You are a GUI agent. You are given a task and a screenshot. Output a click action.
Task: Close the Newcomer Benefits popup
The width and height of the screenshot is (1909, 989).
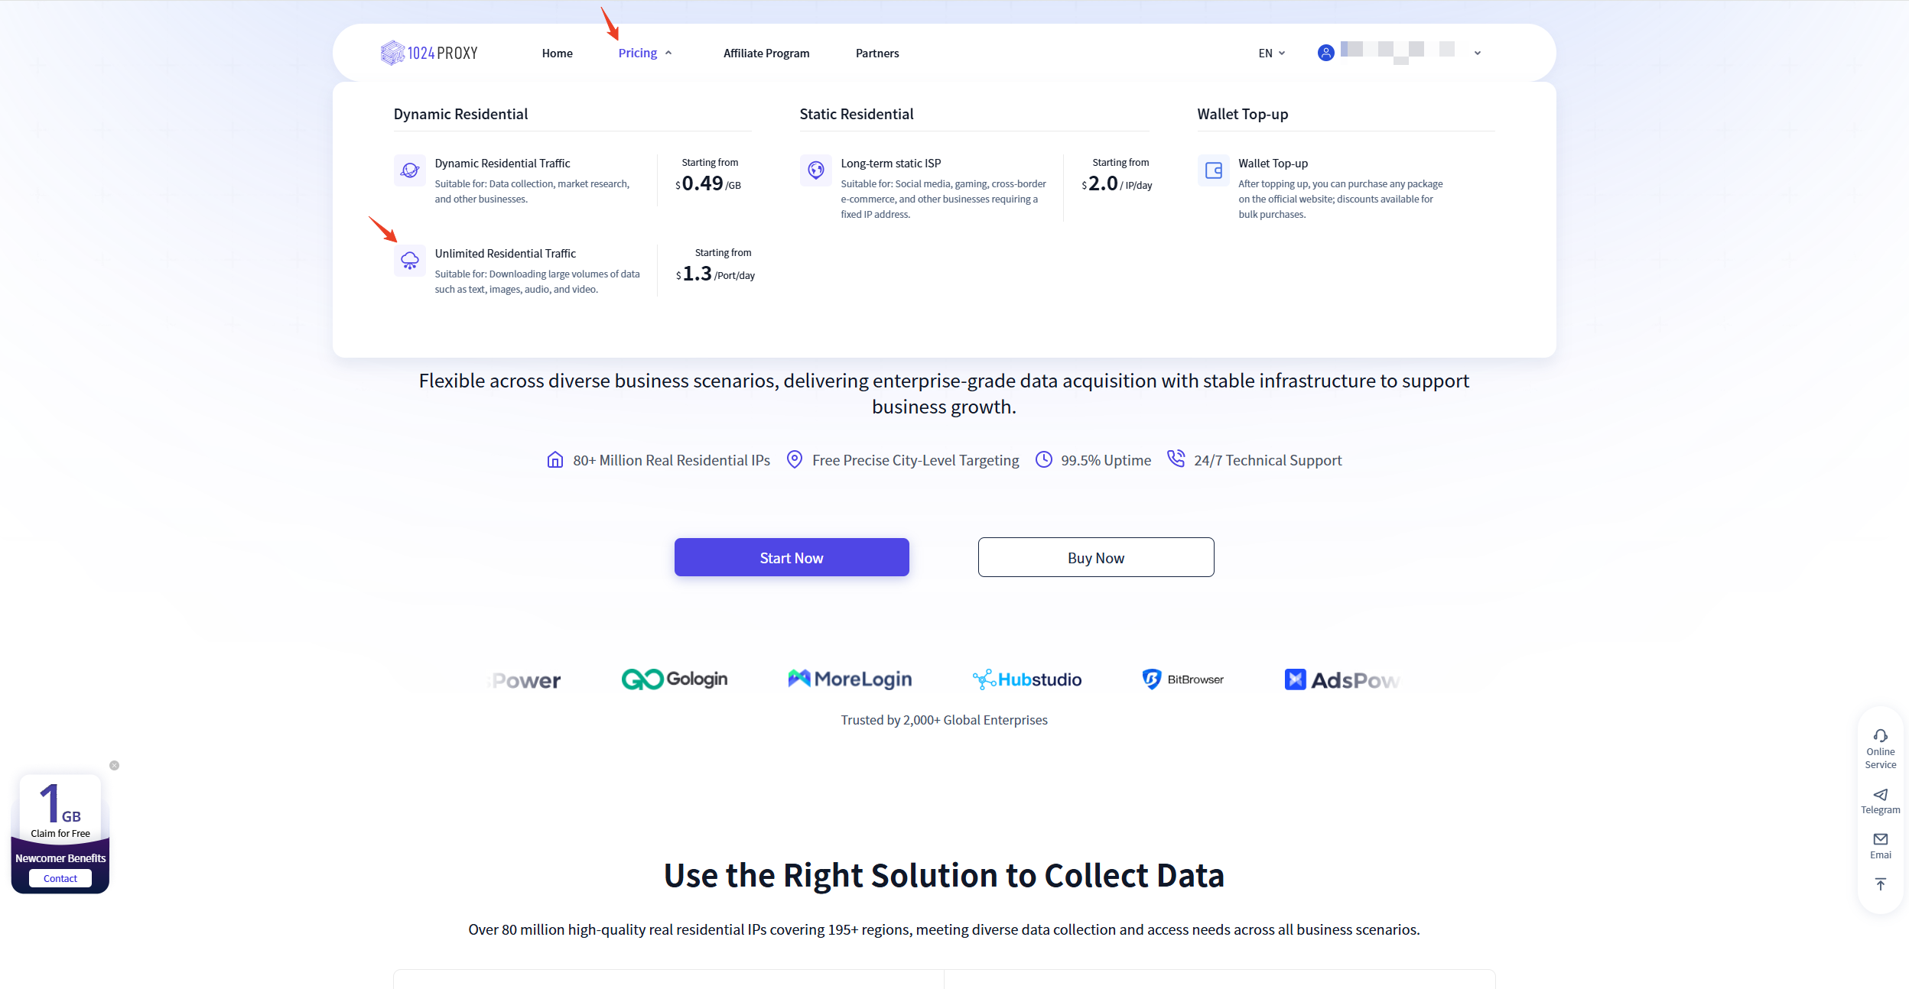point(114,765)
